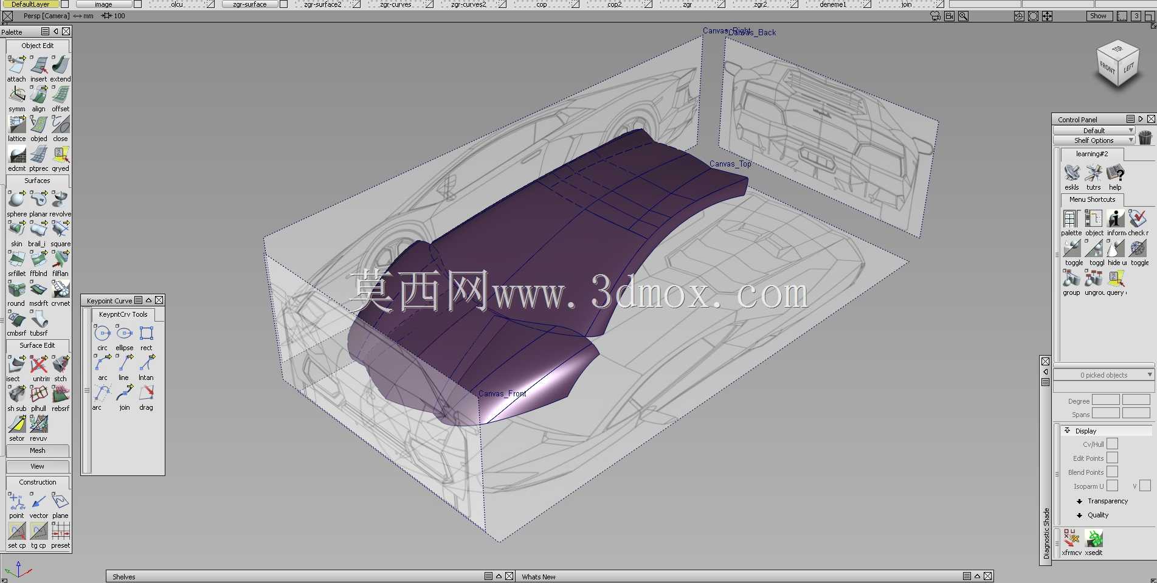Pick the square surface tool
This screenshot has width=1157, height=583.
tap(60, 230)
